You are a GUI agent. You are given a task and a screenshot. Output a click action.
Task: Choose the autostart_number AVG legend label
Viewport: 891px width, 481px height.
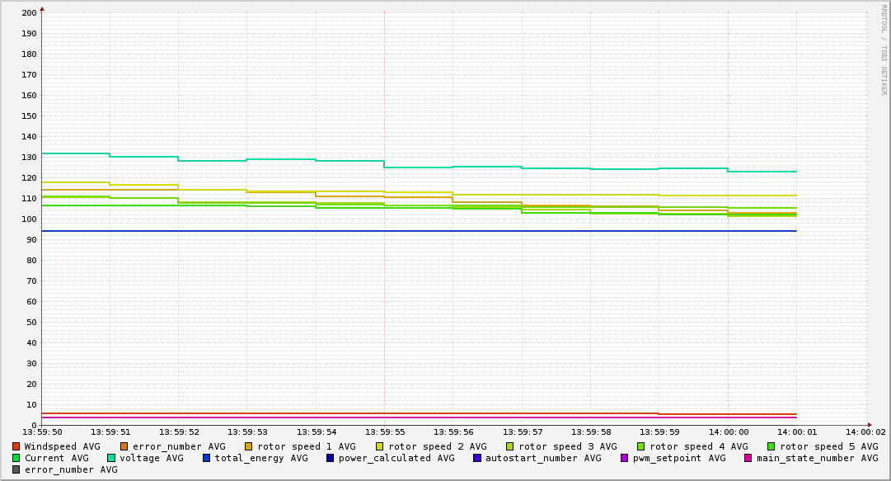tap(543, 458)
